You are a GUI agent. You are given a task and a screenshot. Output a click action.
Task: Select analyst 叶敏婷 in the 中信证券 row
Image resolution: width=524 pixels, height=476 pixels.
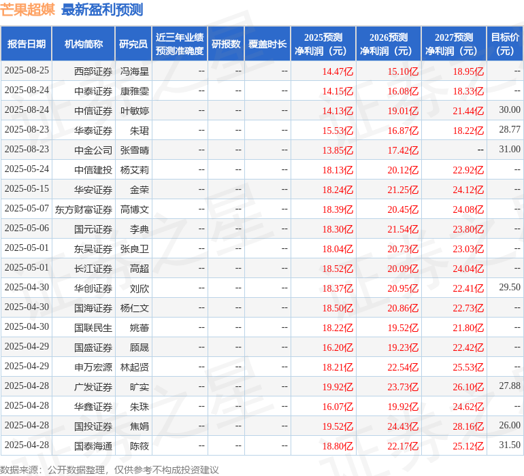pos(135,110)
